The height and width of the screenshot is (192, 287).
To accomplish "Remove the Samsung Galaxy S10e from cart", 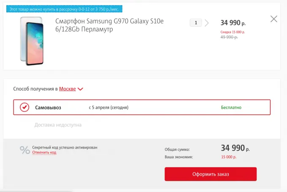I will 274,19.
